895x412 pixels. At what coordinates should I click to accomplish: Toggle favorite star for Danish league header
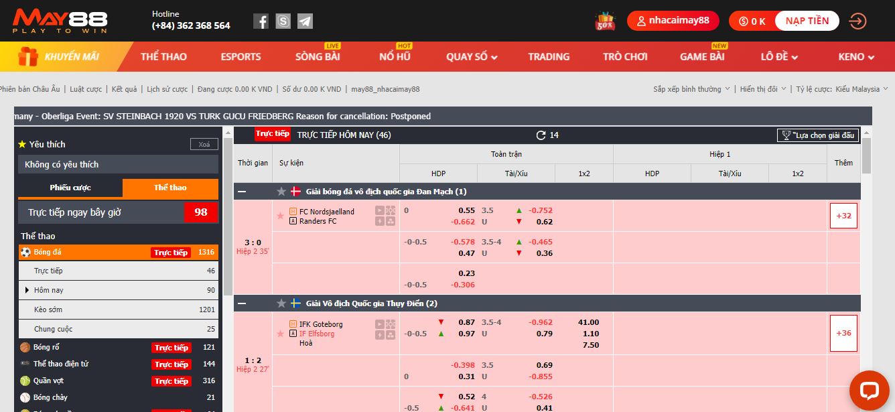coord(281,192)
